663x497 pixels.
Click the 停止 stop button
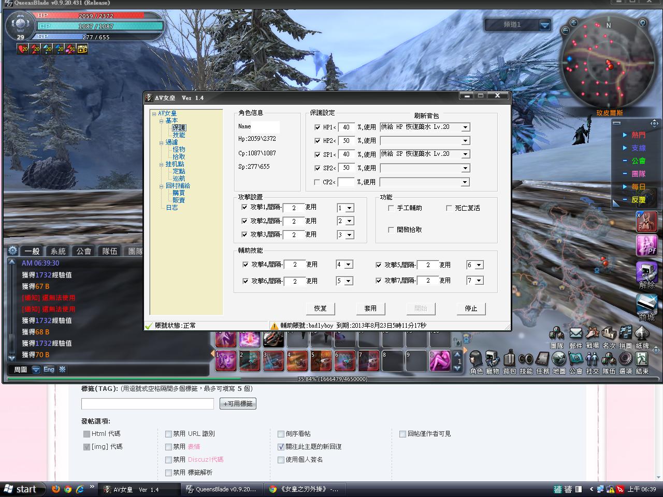471,309
